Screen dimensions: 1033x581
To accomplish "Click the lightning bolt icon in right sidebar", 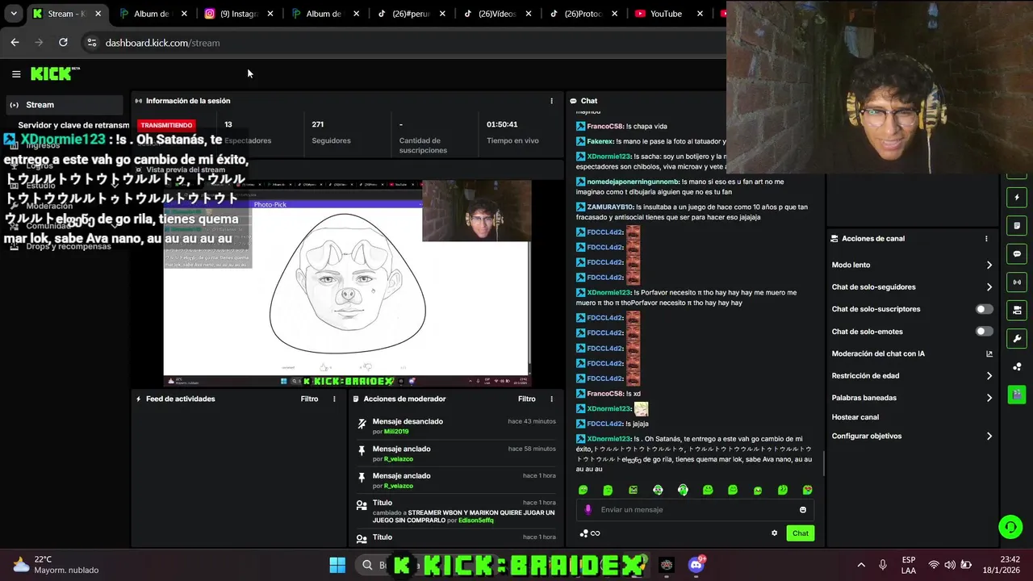I will coord(1017,197).
